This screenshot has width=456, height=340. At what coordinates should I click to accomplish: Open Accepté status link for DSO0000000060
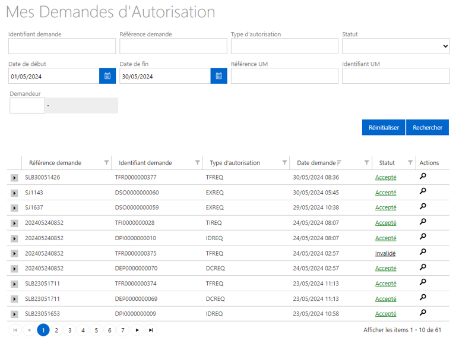point(385,193)
